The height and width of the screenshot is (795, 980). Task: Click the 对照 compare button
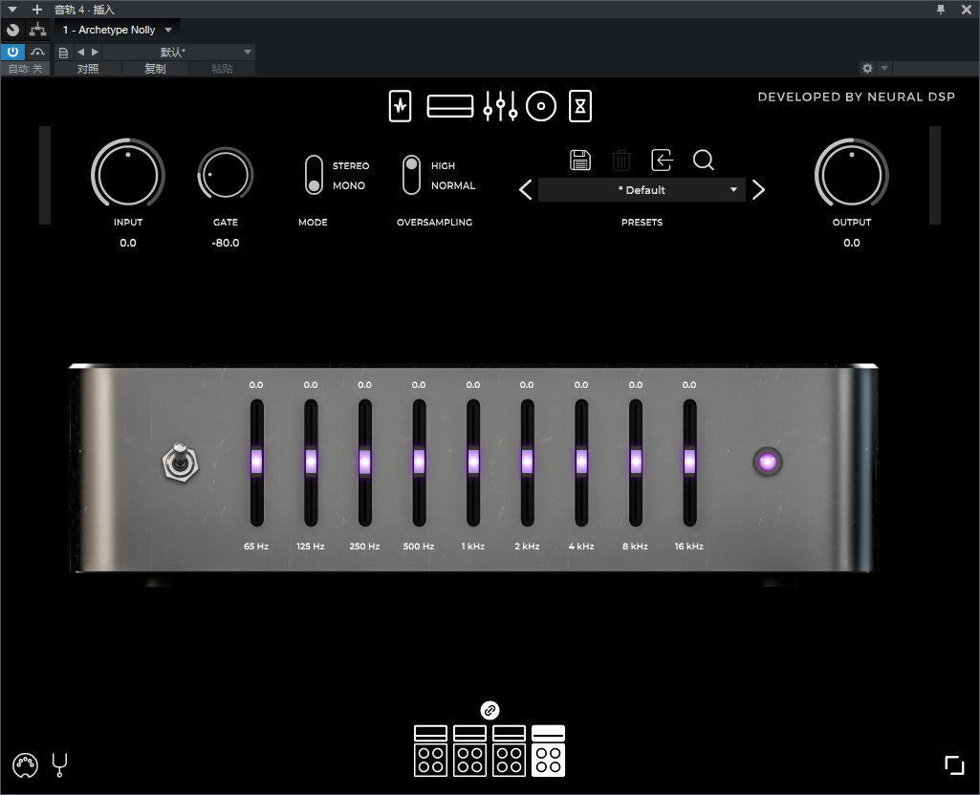88,69
